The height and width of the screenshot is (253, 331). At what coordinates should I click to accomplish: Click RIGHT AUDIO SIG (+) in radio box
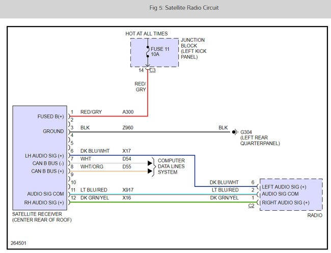tap(286, 203)
